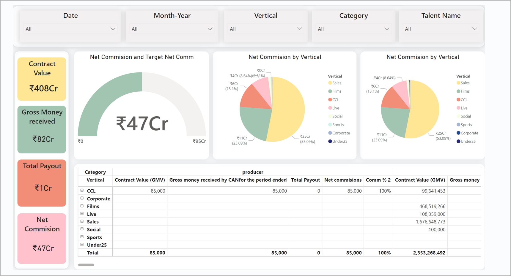Click the plus icon beside Social
The width and height of the screenshot is (511, 276).
pyautogui.click(x=82, y=229)
